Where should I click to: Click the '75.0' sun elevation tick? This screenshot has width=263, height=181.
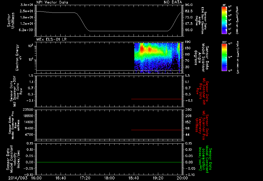[x=189, y=17]
